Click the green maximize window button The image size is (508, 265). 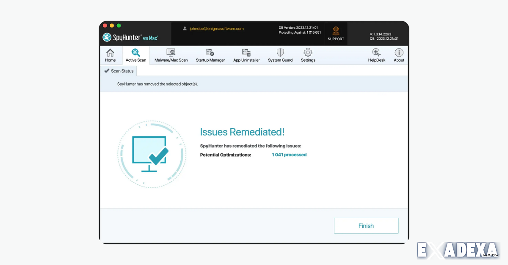pos(119,26)
